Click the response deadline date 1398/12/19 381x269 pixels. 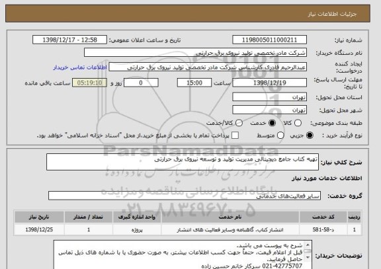pos(269,83)
